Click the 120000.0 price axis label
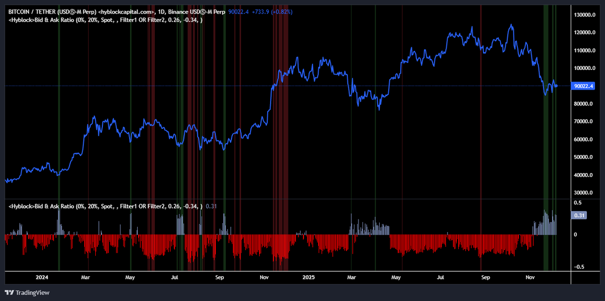 pos(584,33)
